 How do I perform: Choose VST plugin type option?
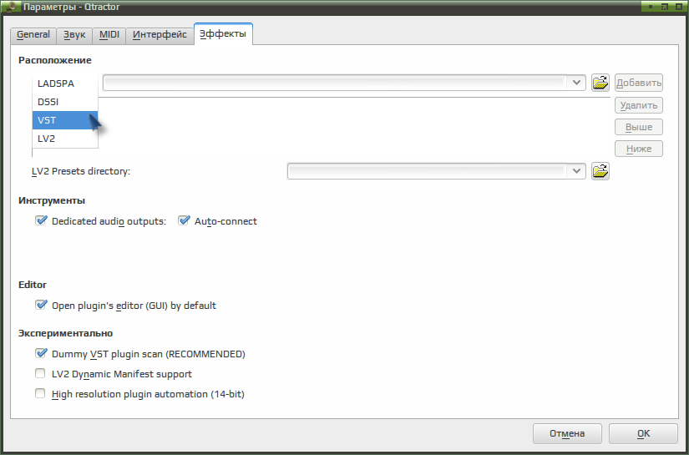pyautogui.click(x=65, y=120)
